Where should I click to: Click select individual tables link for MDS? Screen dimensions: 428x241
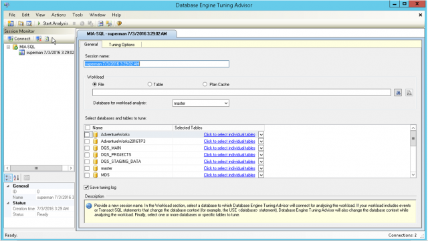coord(229,175)
